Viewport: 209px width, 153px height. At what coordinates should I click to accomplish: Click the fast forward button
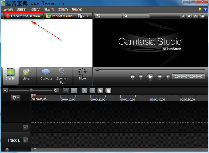click(x=160, y=77)
